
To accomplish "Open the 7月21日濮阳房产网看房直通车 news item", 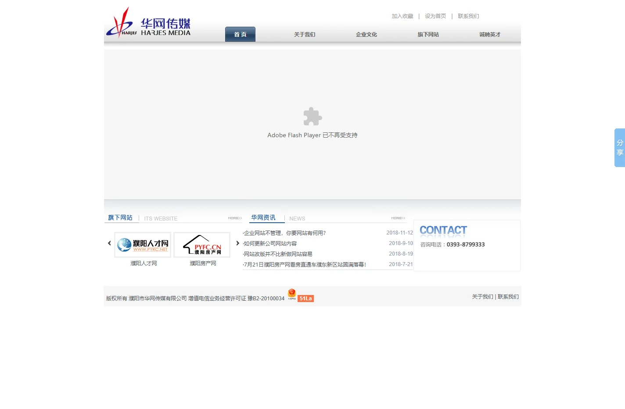I will coord(305,265).
